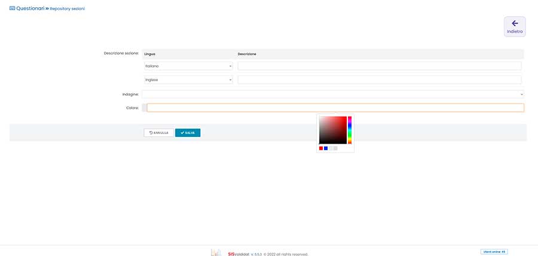
Task: Click the Repository sezioni breadcrumb link
Action: tap(67, 9)
